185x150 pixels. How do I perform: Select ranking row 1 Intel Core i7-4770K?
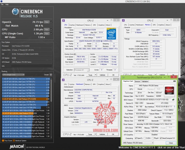pos(26,79)
